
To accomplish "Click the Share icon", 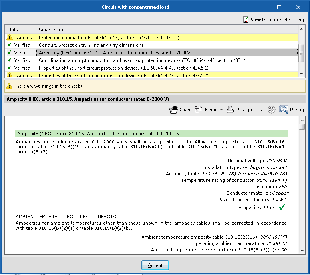I will 173,110.
